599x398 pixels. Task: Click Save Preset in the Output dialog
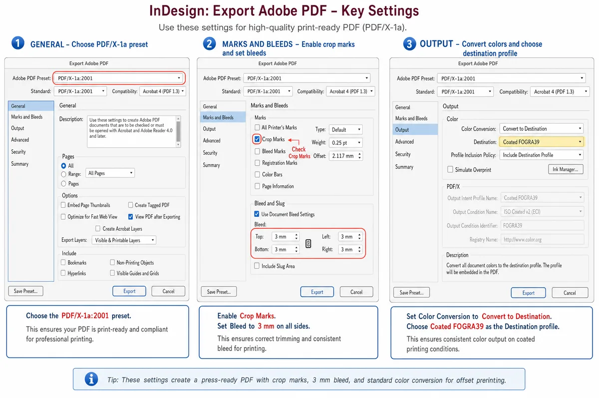point(411,293)
